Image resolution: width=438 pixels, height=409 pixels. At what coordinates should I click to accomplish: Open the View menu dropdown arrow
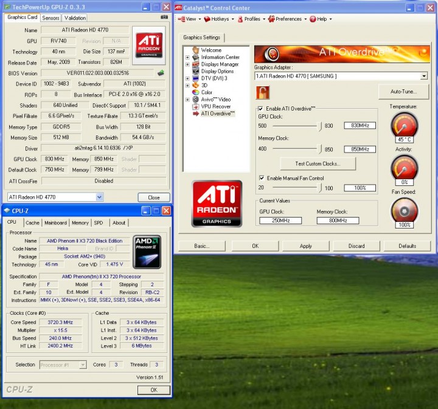click(200, 19)
